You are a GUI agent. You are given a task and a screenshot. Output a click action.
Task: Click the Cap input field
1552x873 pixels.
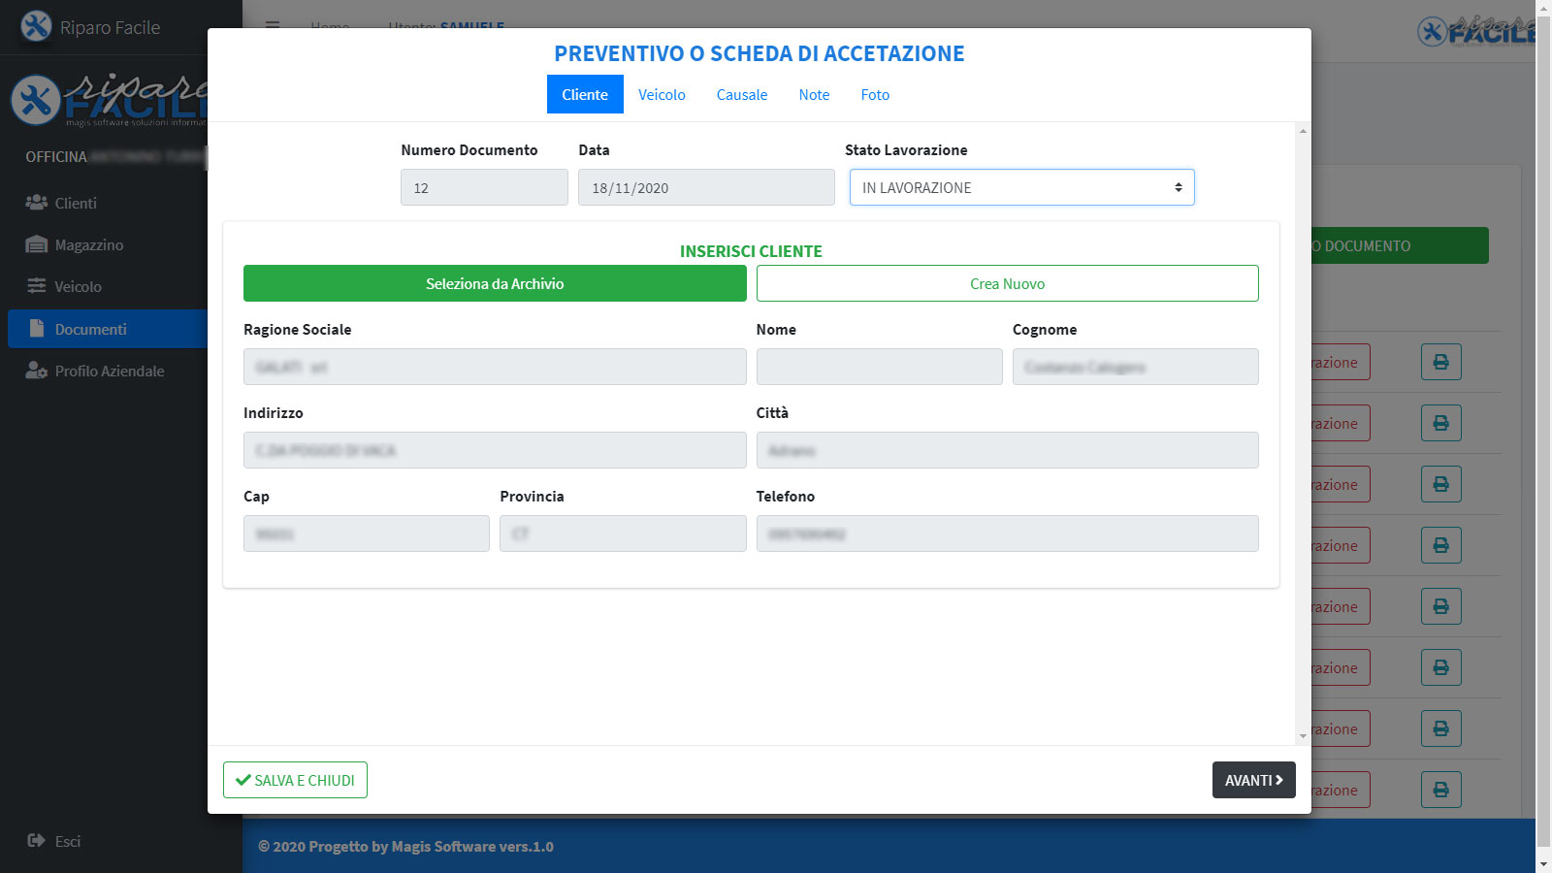click(x=367, y=533)
